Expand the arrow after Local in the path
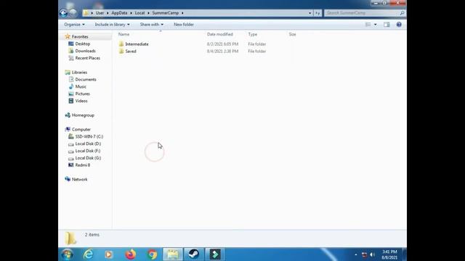Viewport: 465px width, 261px height. [x=148, y=13]
